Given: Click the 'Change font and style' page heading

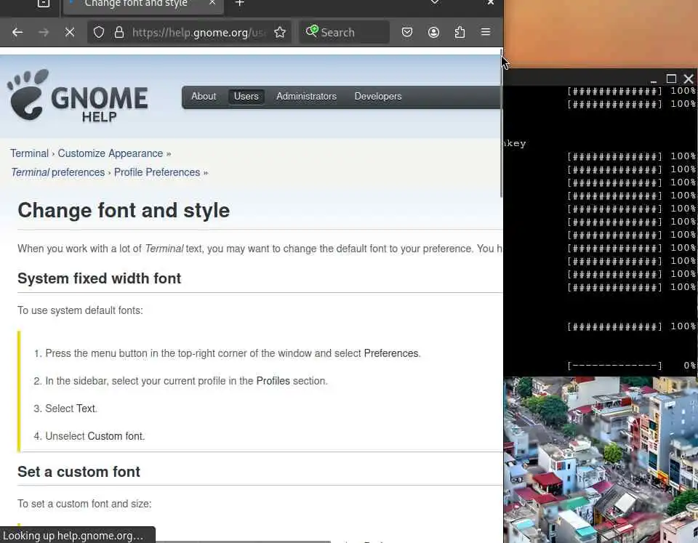Looking at the screenshot, I should tap(124, 211).
